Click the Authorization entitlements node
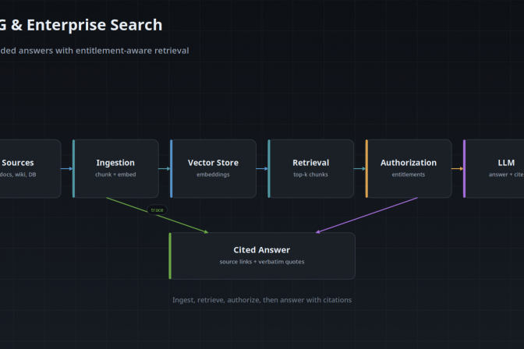 tap(409, 168)
